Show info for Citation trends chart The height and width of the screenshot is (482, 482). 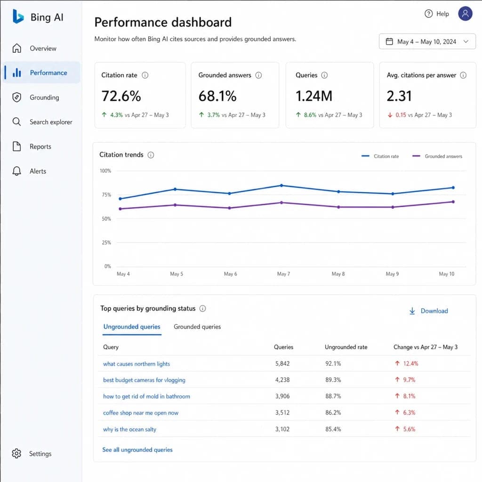151,154
